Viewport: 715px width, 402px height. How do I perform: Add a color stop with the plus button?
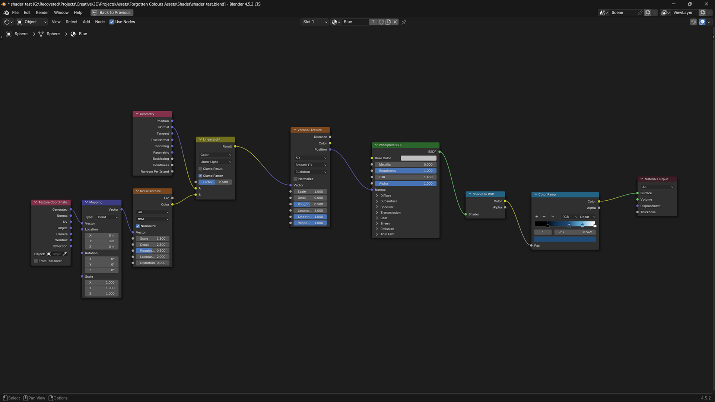[x=537, y=217]
